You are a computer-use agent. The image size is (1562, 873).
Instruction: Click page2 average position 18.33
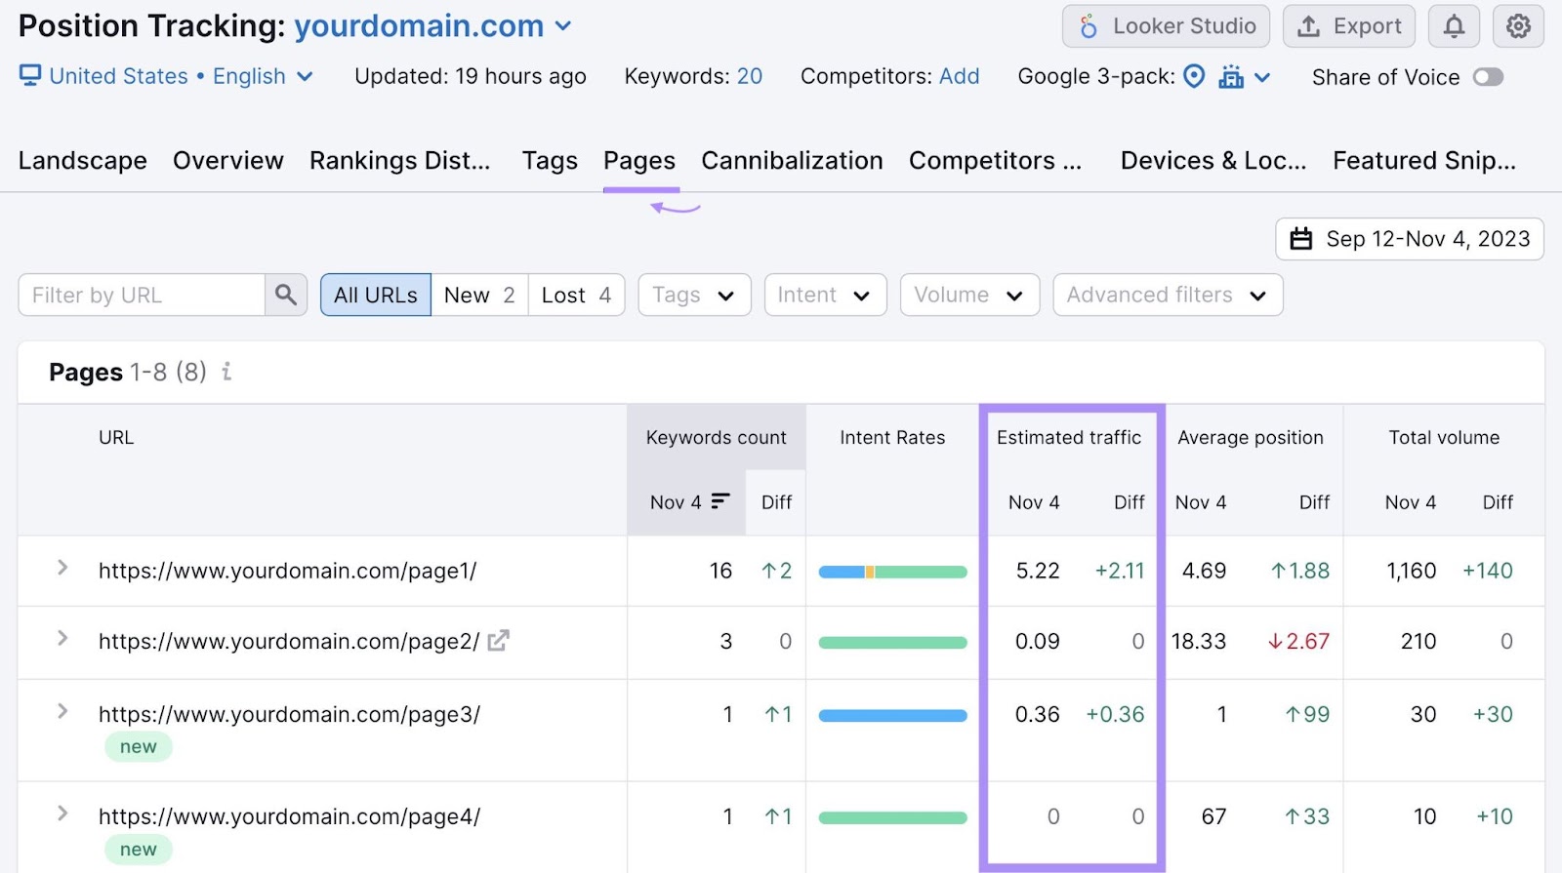(1199, 641)
